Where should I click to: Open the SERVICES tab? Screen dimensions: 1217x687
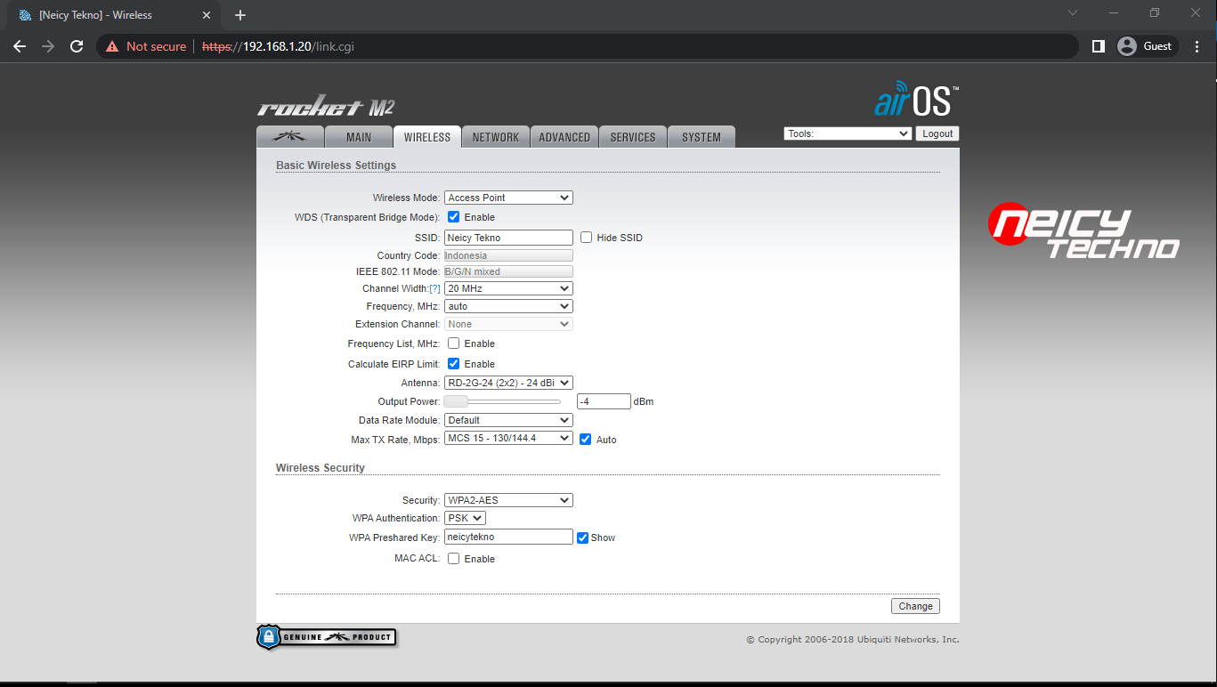pos(633,137)
